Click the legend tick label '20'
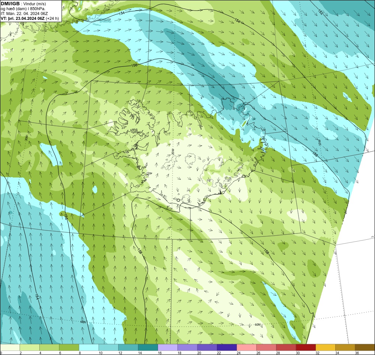The width and height of the screenshot is (375, 355). click(199, 353)
